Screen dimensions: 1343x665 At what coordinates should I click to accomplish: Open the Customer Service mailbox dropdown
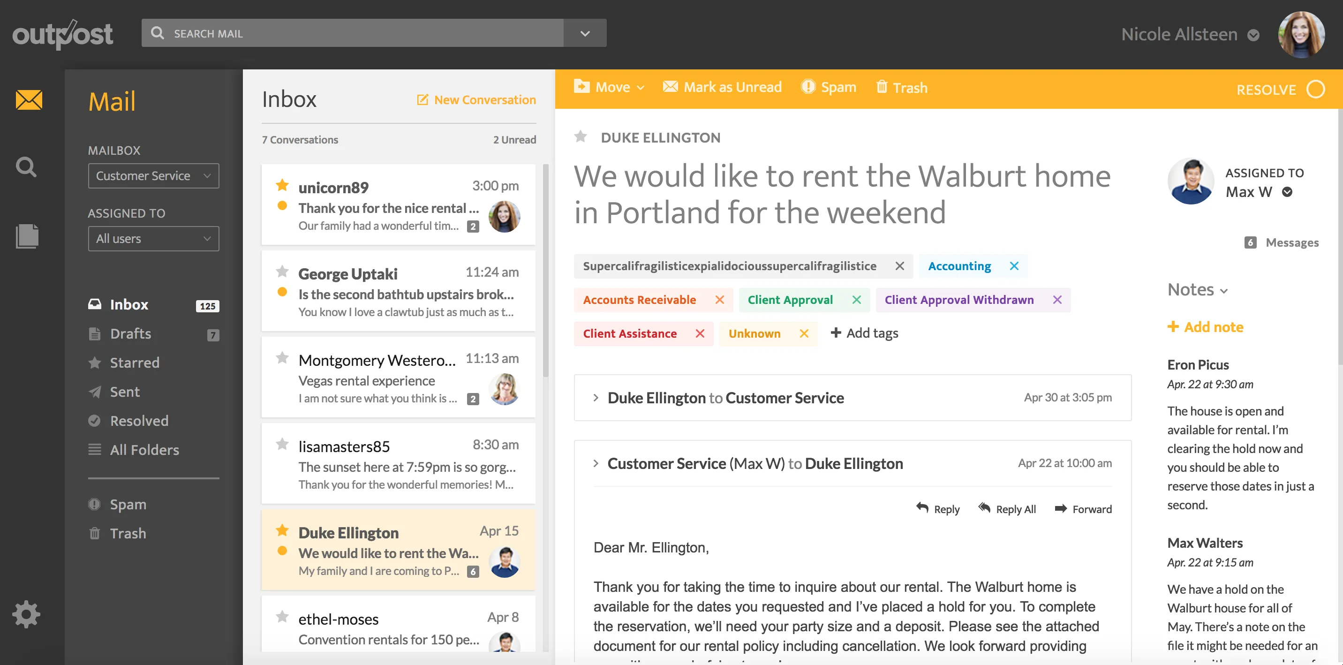(x=153, y=176)
